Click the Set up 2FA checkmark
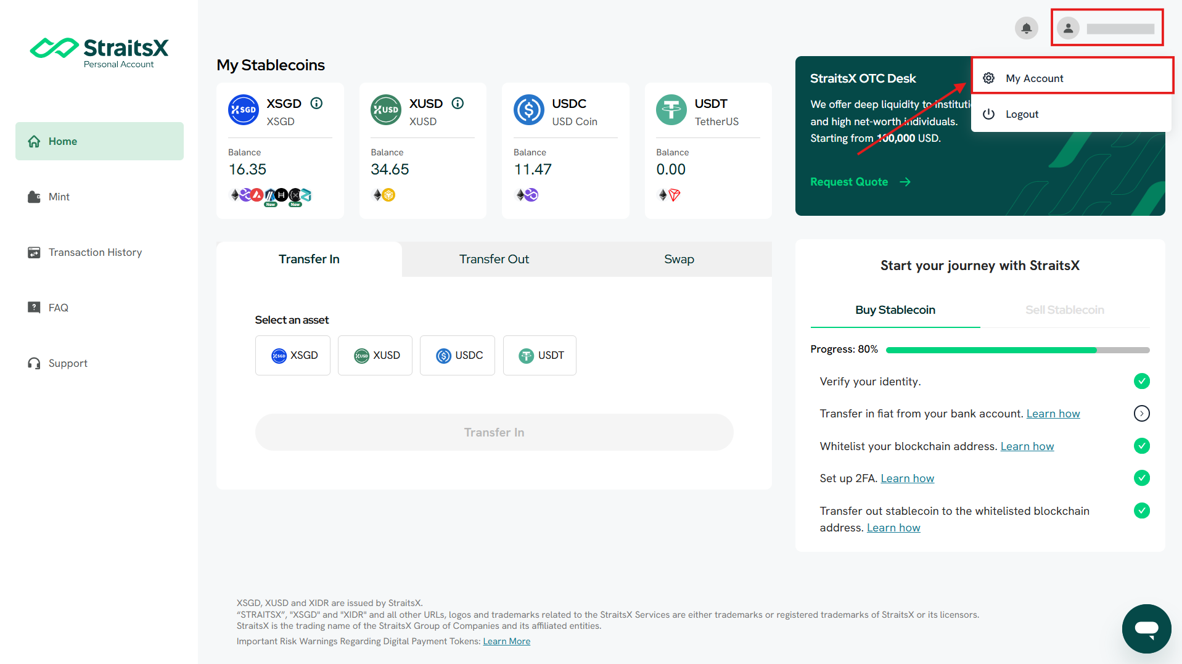 pos(1141,478)
